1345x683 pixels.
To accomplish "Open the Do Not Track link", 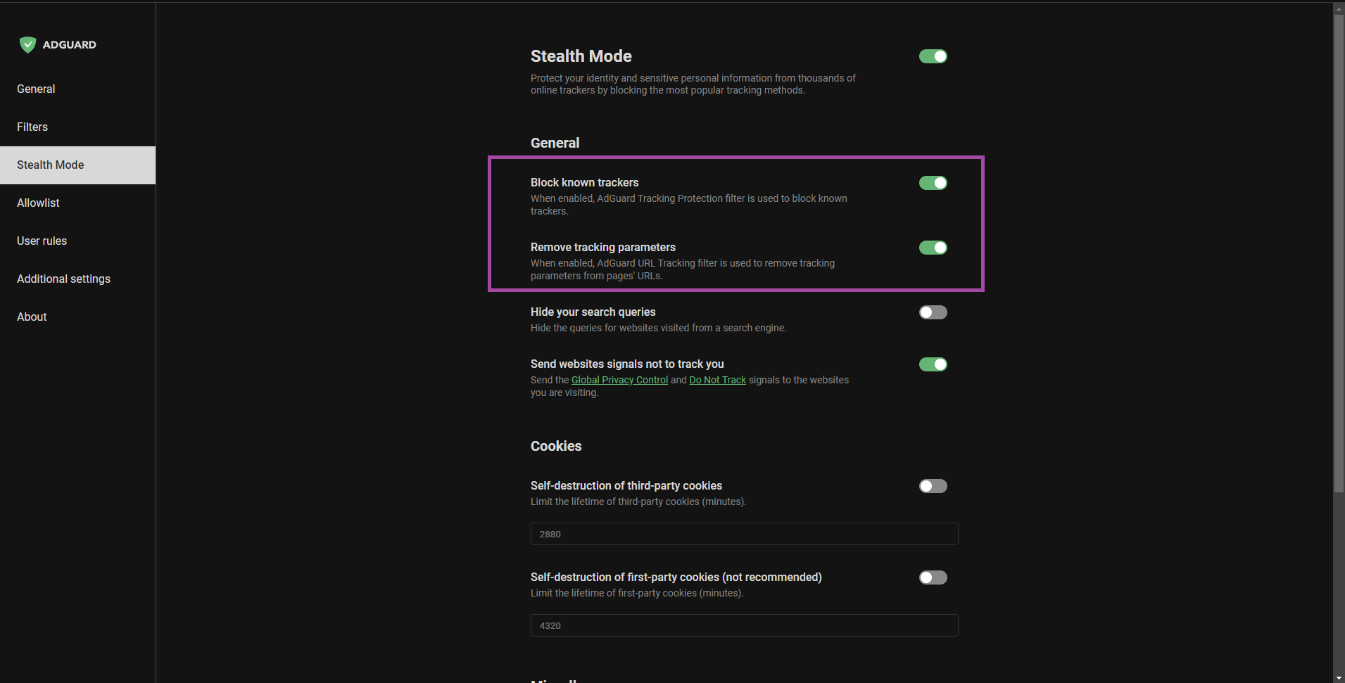I will point(717,380).
